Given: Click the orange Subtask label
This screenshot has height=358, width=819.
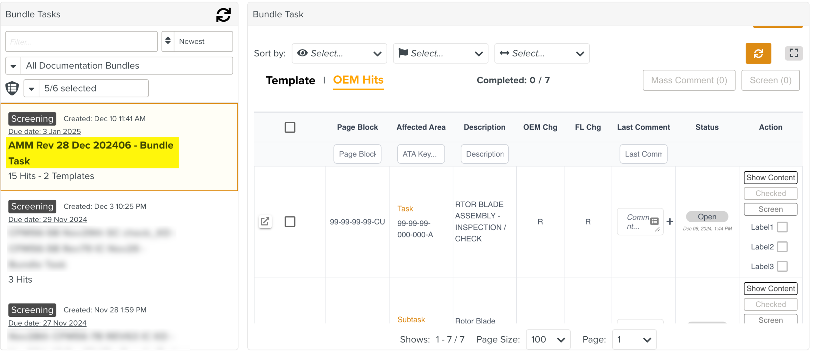Looking at the screenshot, I should 411,319.
